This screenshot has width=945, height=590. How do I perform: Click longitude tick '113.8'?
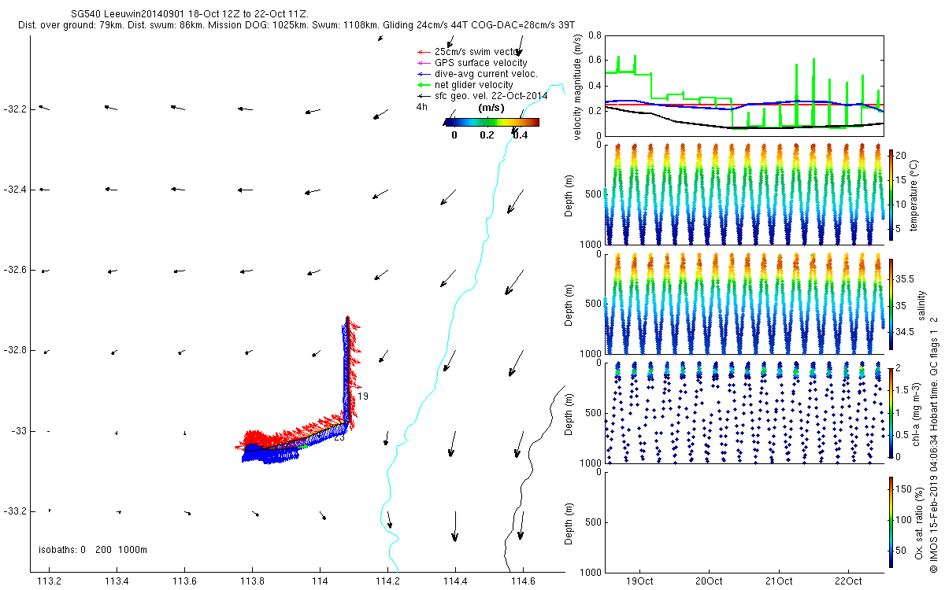pos(252,581)
